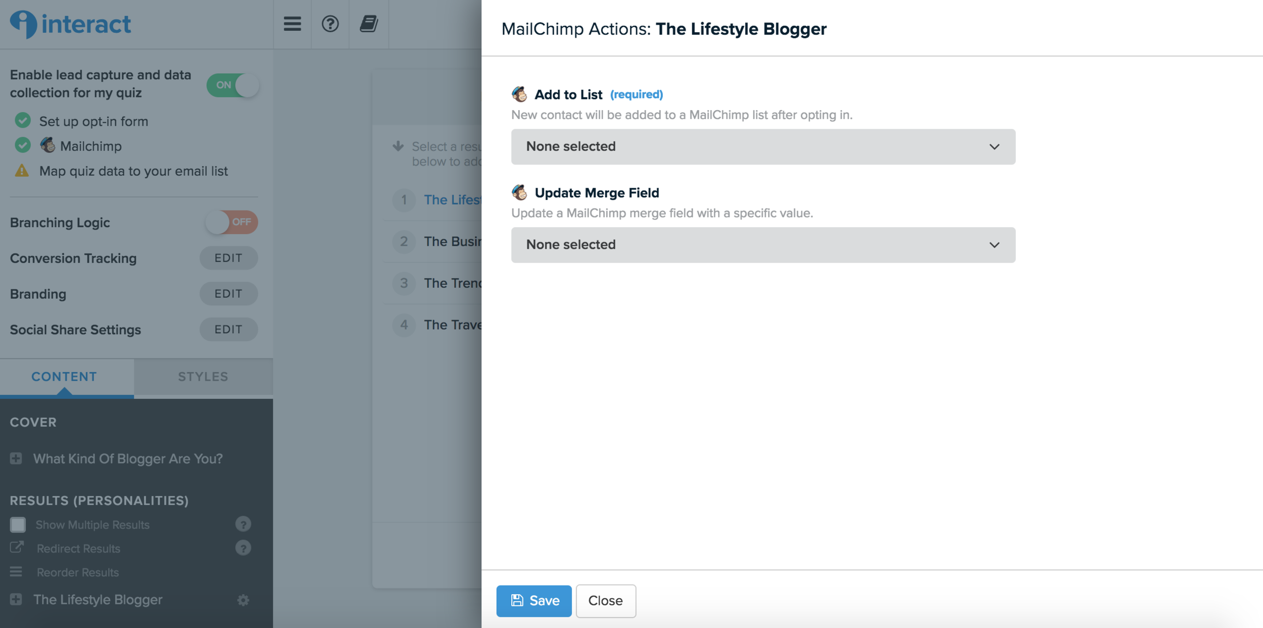The width and height of the screenshot is (1263, 628).
Task: Open the Mailchimp integration step
Action: point(91,146)
